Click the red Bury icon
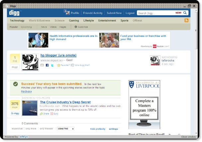 51,114
